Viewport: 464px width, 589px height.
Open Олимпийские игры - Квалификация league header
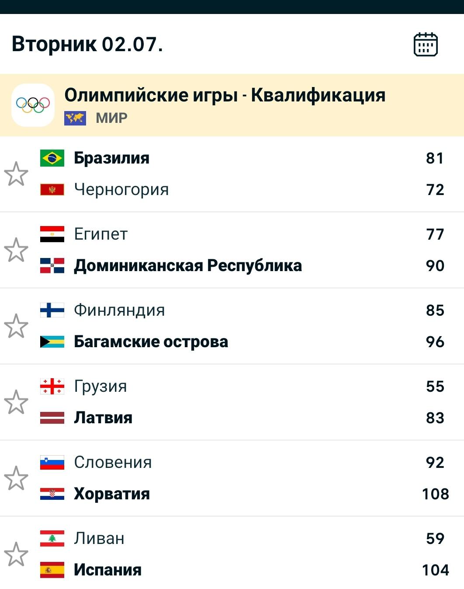pos(232,105)
